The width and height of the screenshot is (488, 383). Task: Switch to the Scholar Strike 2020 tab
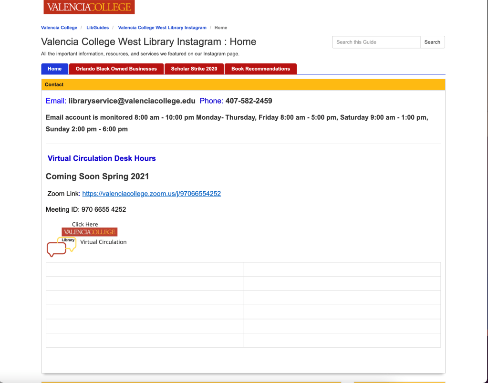click(194, 69)
